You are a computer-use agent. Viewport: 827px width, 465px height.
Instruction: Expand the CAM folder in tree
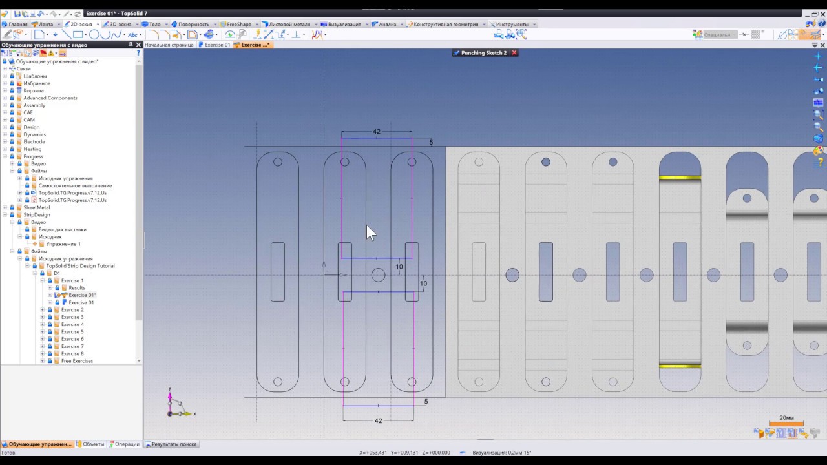click(x=5, y=119)
